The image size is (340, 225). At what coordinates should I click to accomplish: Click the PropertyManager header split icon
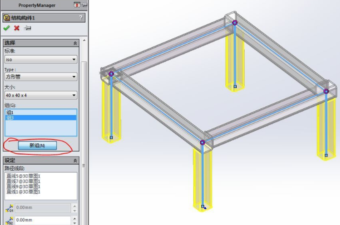tap(77, 4)
